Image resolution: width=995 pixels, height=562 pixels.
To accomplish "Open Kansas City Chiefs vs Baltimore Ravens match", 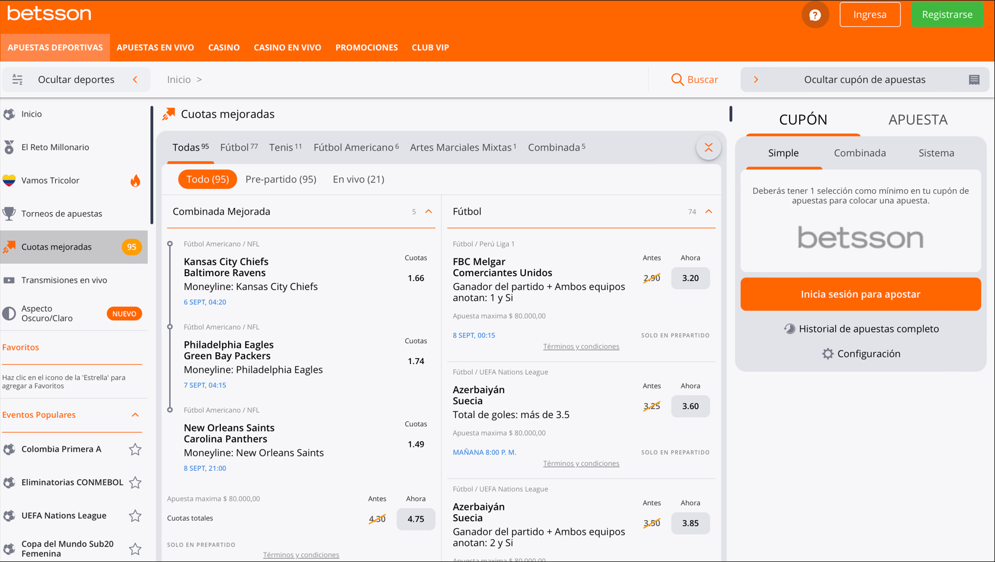I will pyautogui.click(x=226, y=267).
